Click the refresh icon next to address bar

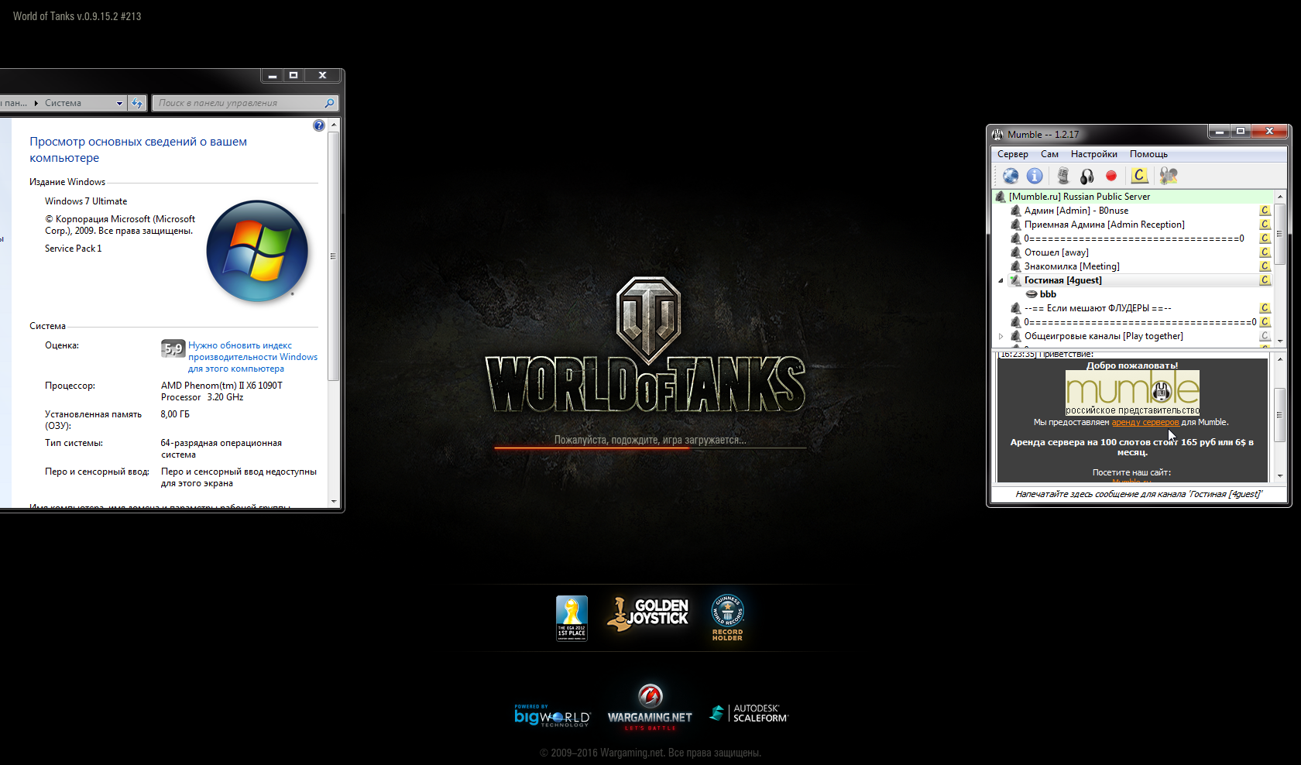137,103
